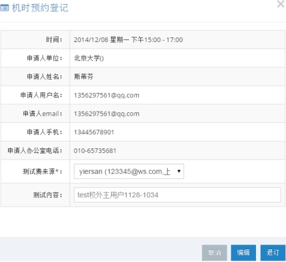Click the 取消 button
This screenshot has height=262, width=286.
(x=214, y=253)
